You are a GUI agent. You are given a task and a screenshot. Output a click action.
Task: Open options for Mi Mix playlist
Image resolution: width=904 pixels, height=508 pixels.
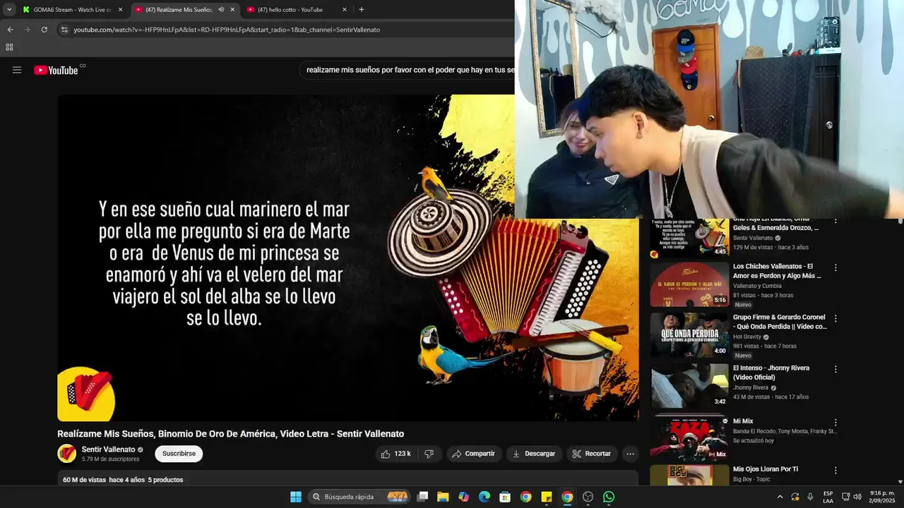pos(835,422)
